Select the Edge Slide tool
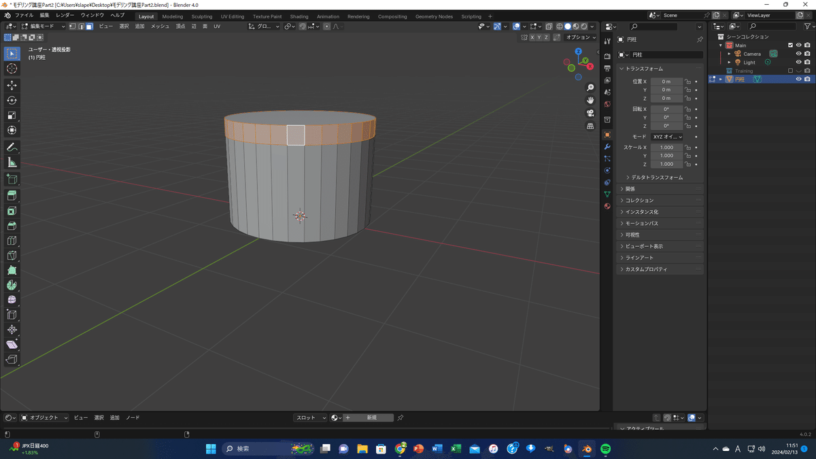Viewport: 816px width, 459px height. (x=12, y=315)
